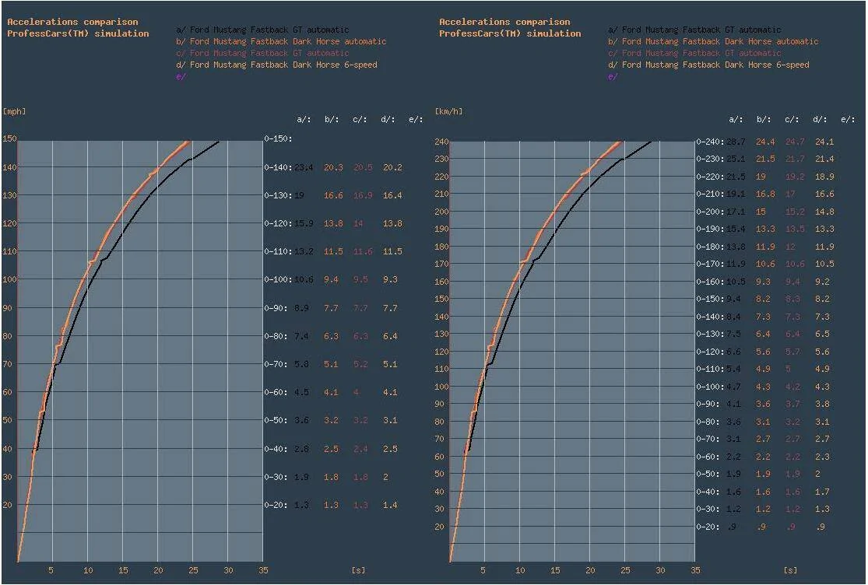The image size is (868, 585).
Task: Click value 2 in mph 0-30 row
Action: [386, 477]
